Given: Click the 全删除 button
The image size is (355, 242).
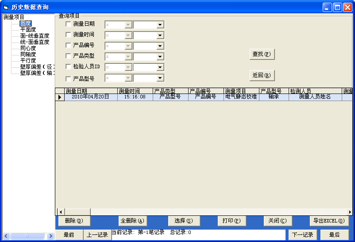Looking at the screenshot, I should tap(132, 221).
